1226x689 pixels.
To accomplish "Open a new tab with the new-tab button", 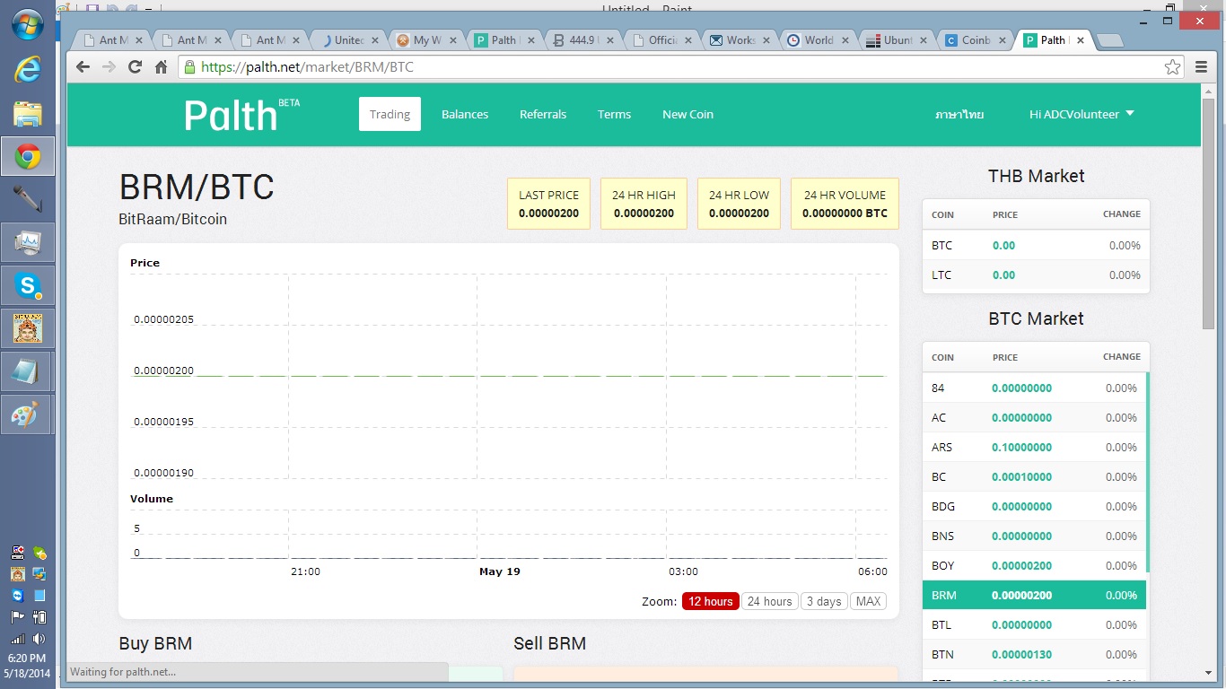I will 1109,40.
